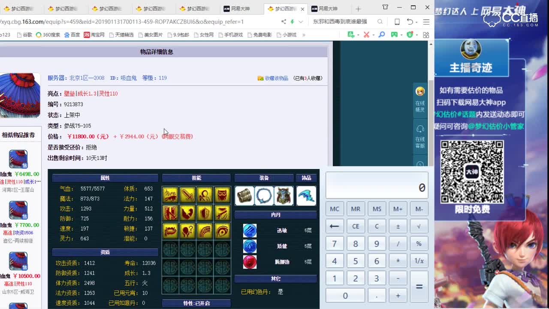
Task: Open the browser hamburger menu
Action: 426,21
